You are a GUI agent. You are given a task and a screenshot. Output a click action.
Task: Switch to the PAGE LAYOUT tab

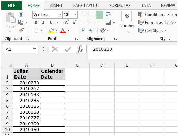(86, 6)
